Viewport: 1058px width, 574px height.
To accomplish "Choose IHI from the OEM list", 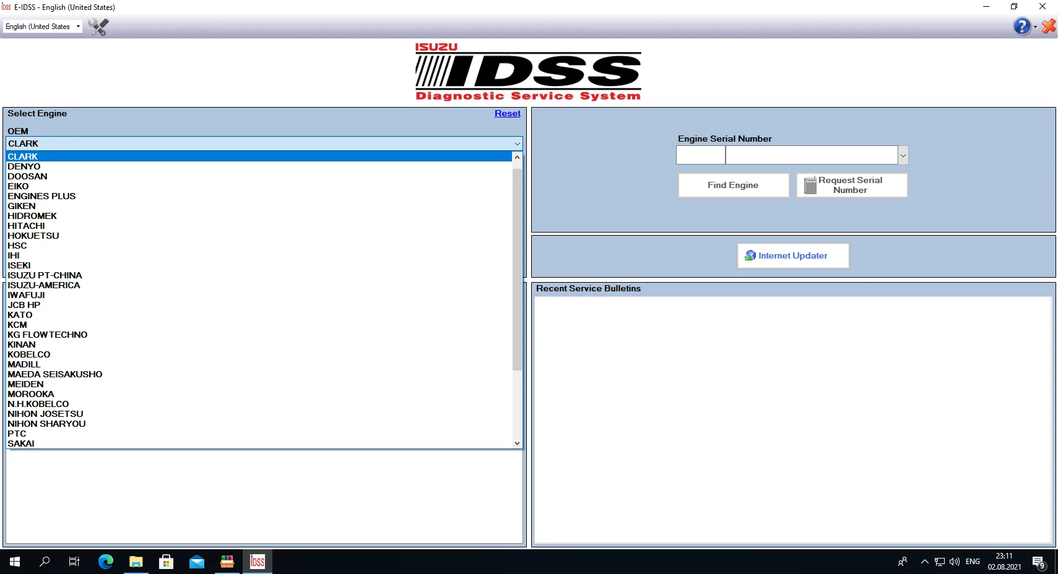I will coord(259,255).
